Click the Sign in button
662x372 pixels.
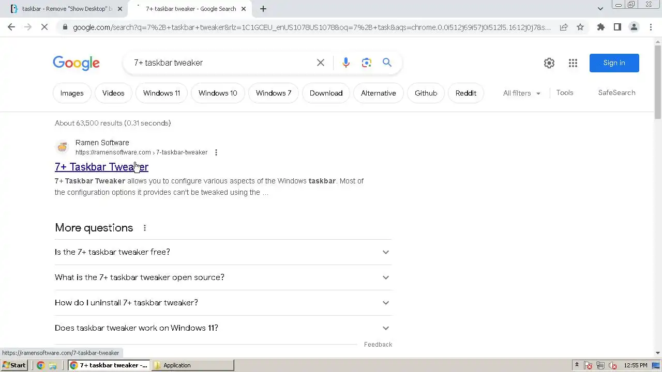tap(614, 63)
